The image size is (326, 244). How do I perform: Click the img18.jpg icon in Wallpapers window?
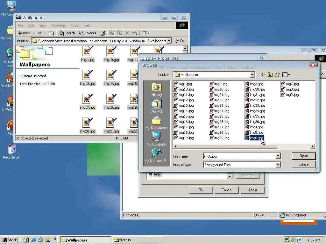click(111, 99)
